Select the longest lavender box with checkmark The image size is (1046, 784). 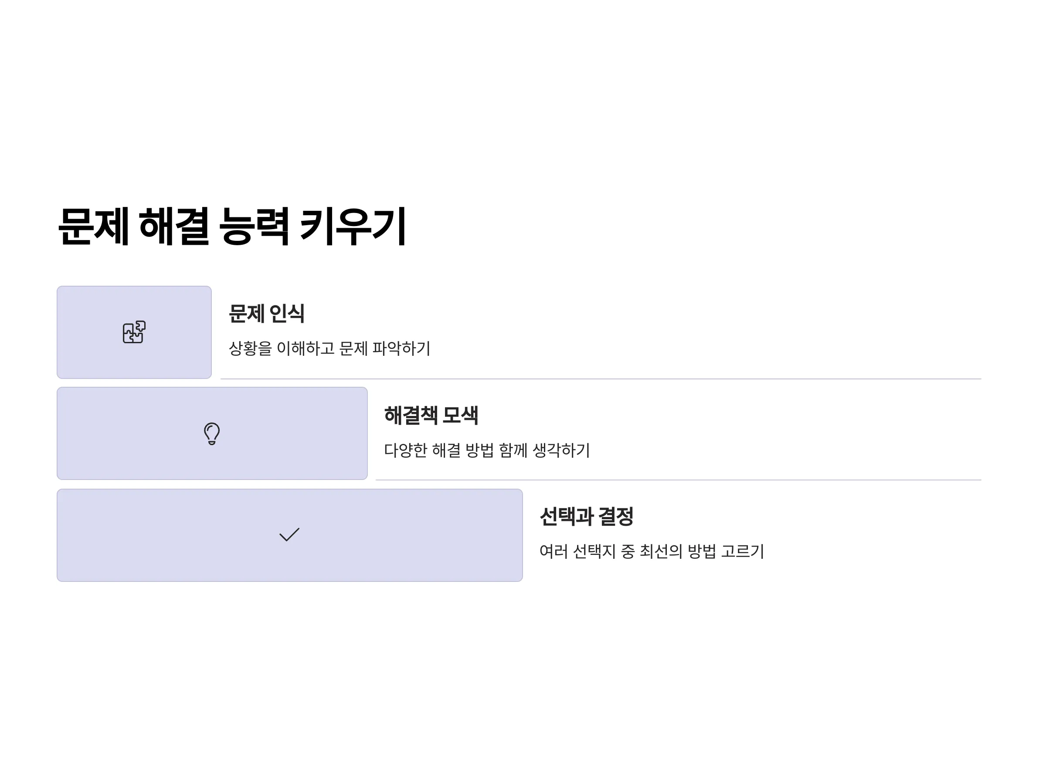[290, 535]
